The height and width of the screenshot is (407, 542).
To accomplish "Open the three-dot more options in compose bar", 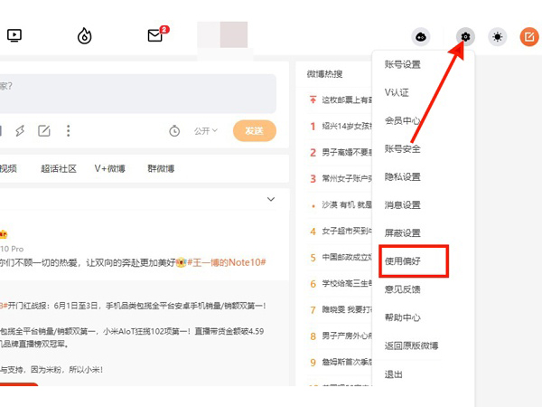I will 68,131.
